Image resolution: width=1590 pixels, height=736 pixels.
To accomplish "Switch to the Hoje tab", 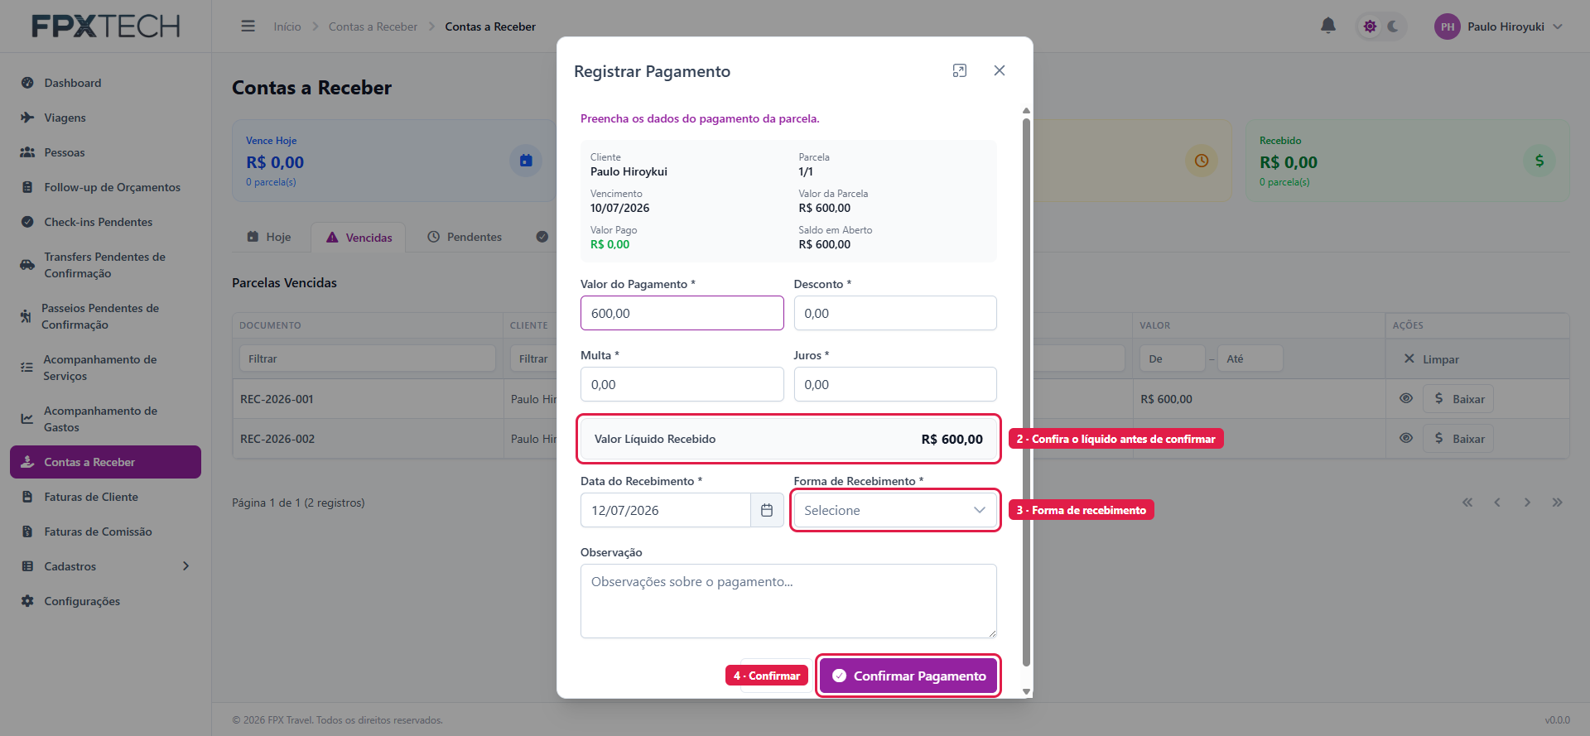I will [x=269, y=237].
